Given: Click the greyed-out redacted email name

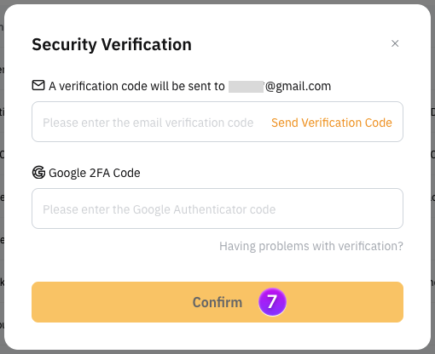Looking at the screenshot, I should (246, 87).
